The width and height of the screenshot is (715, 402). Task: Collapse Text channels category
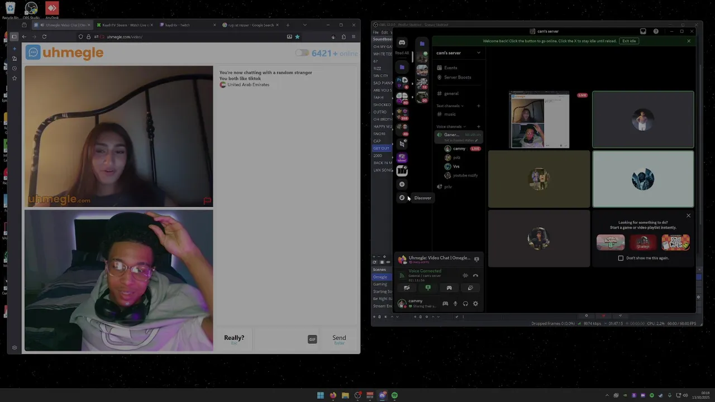(450, 106)
